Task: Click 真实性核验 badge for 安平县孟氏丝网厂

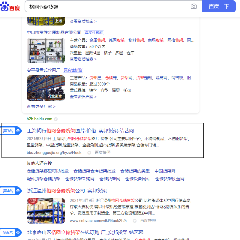Action: 73,70
